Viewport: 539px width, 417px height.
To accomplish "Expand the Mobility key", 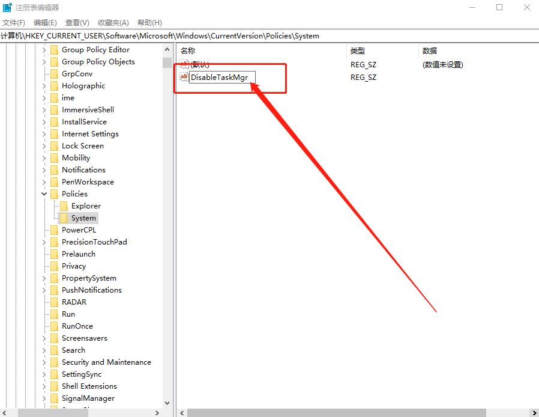I will [44, 158].
